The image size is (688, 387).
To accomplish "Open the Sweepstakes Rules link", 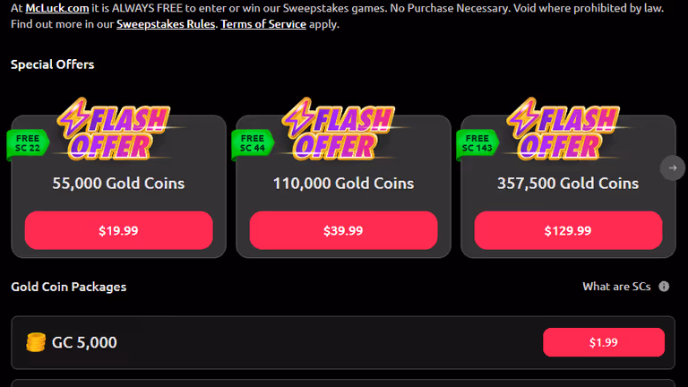I will (x=166, y=24).
